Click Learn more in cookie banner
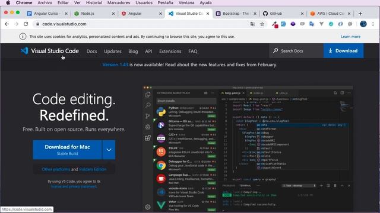Viewport: 380px width, 213px height. (x=350, y=37)
